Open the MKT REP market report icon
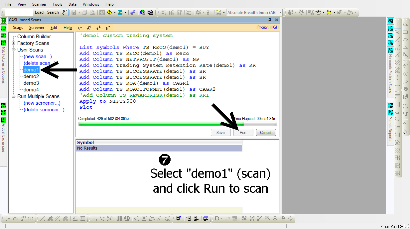The width and height of the screenshot is (410, 229). point(390,113)
